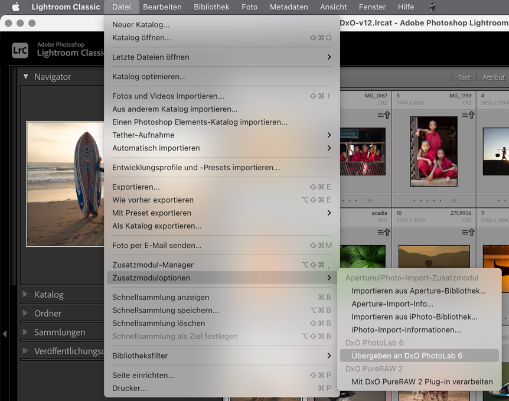Expand the Katalog panel
This screenshot has width=509, height=401.
tap(25, 294)
